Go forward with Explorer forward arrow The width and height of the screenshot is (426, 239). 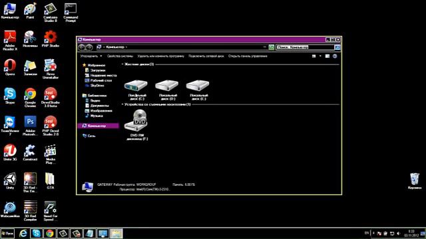89,47
